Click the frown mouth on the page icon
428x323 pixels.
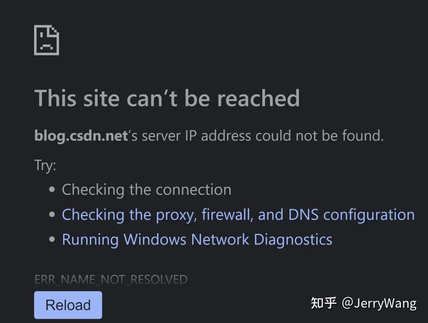tap(47, 46)
